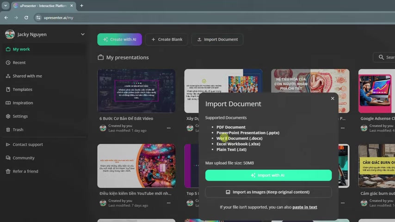Open options menu for 6 Bước Cơ Bản presentation
The width and height of the screenshot is (395, 222).
tap(168, 128)
